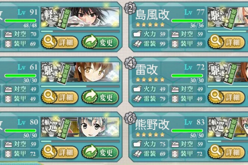
Task: Click the 火力 icon on 島風改
Action: 137,34
